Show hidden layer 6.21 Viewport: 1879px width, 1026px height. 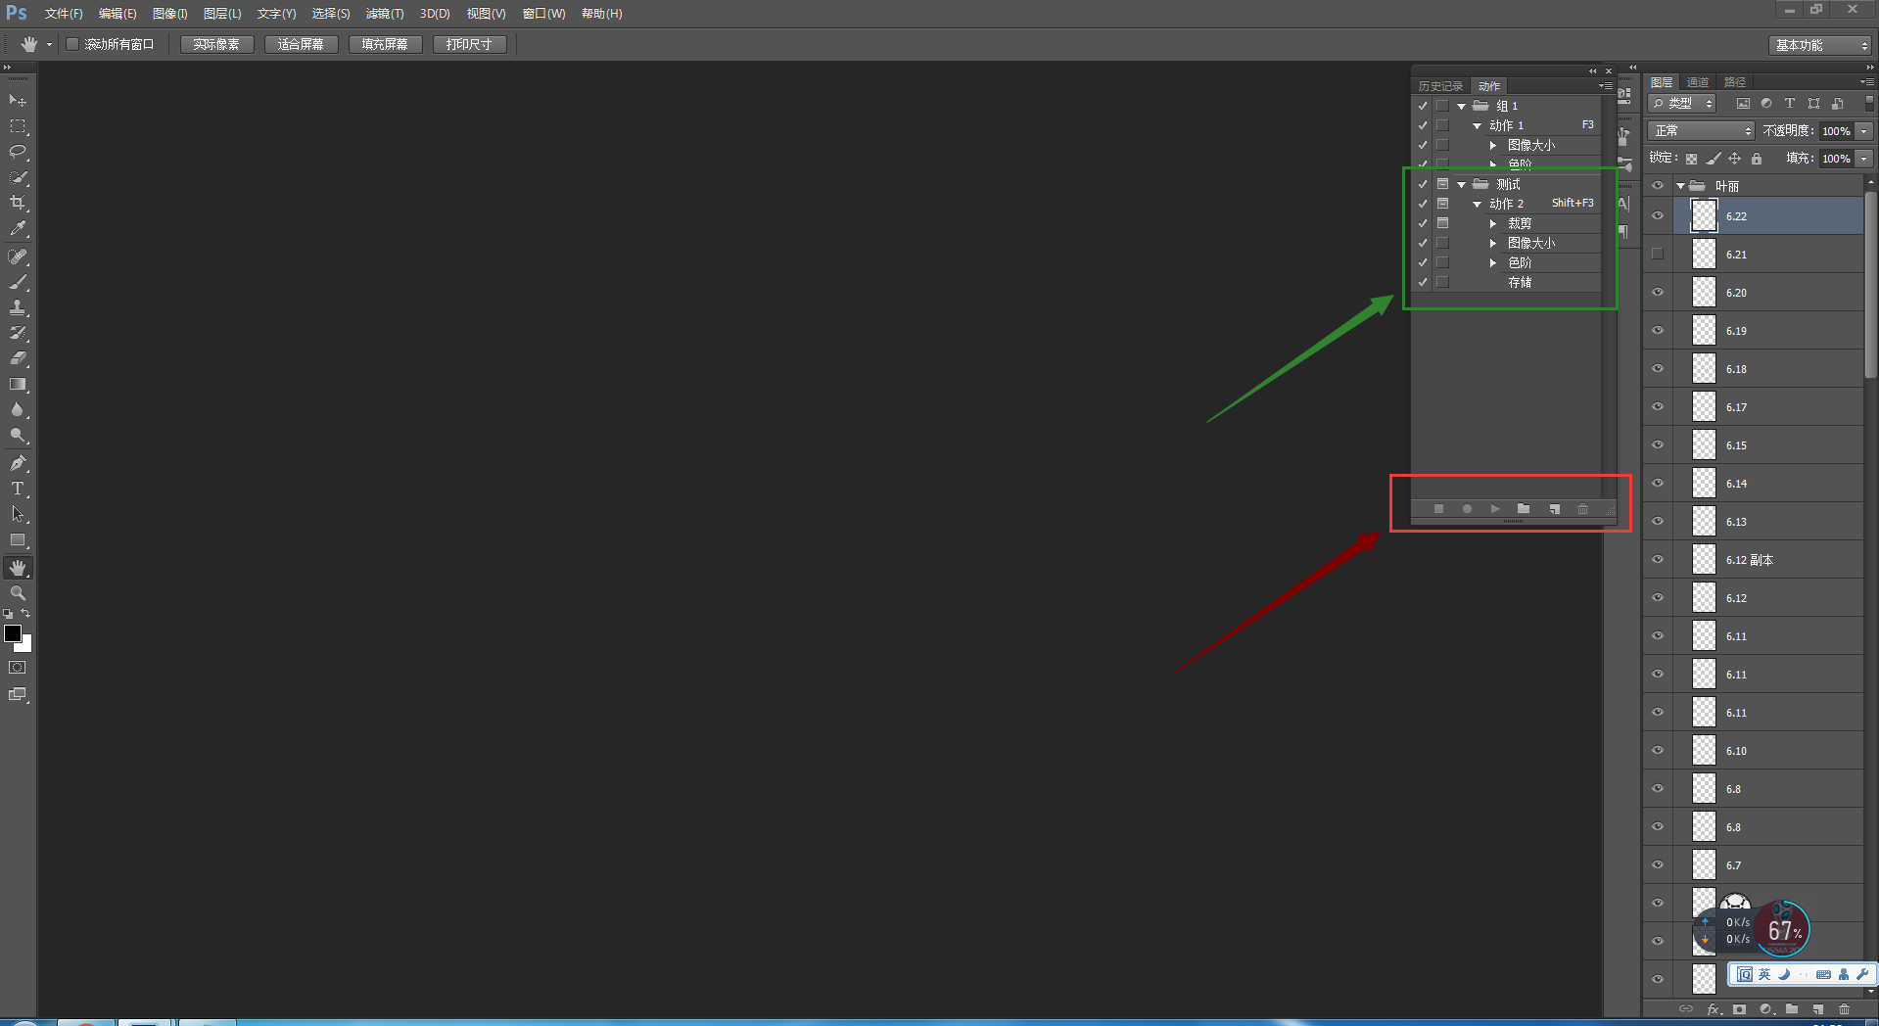point(1658,255)
